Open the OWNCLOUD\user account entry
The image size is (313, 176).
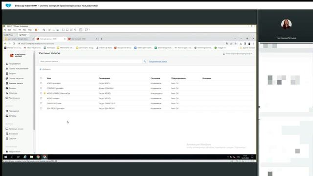pos(54,103)
